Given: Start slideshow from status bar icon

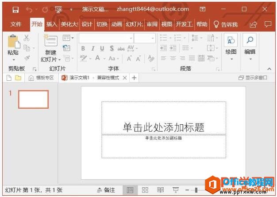Looking at the screenshot, I should pyautogui.click(x=175, y=190).
